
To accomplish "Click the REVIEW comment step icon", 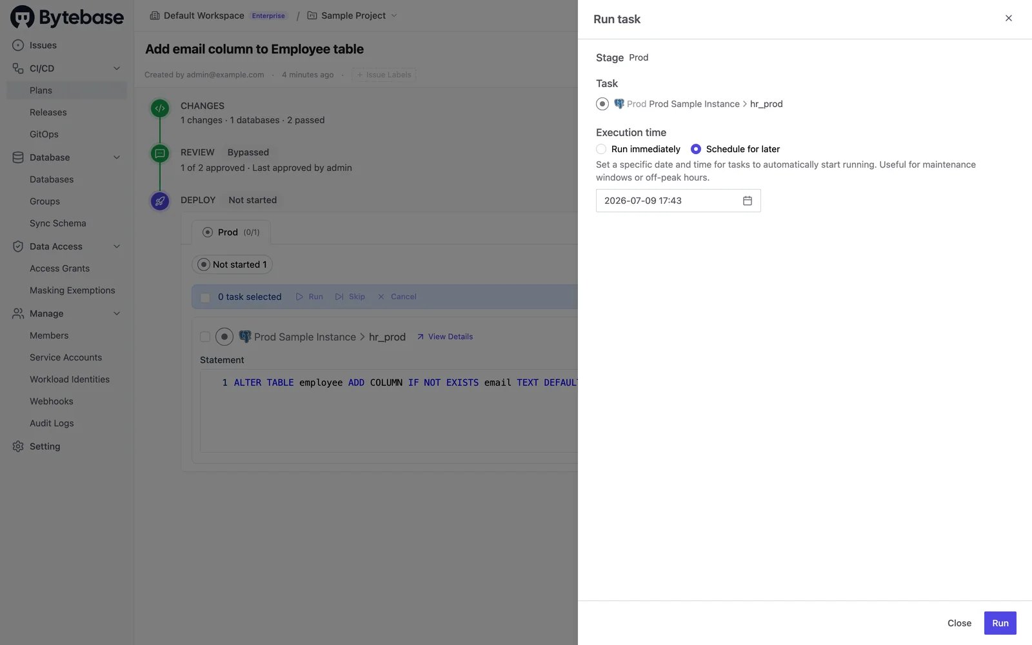I will (160, 154).
